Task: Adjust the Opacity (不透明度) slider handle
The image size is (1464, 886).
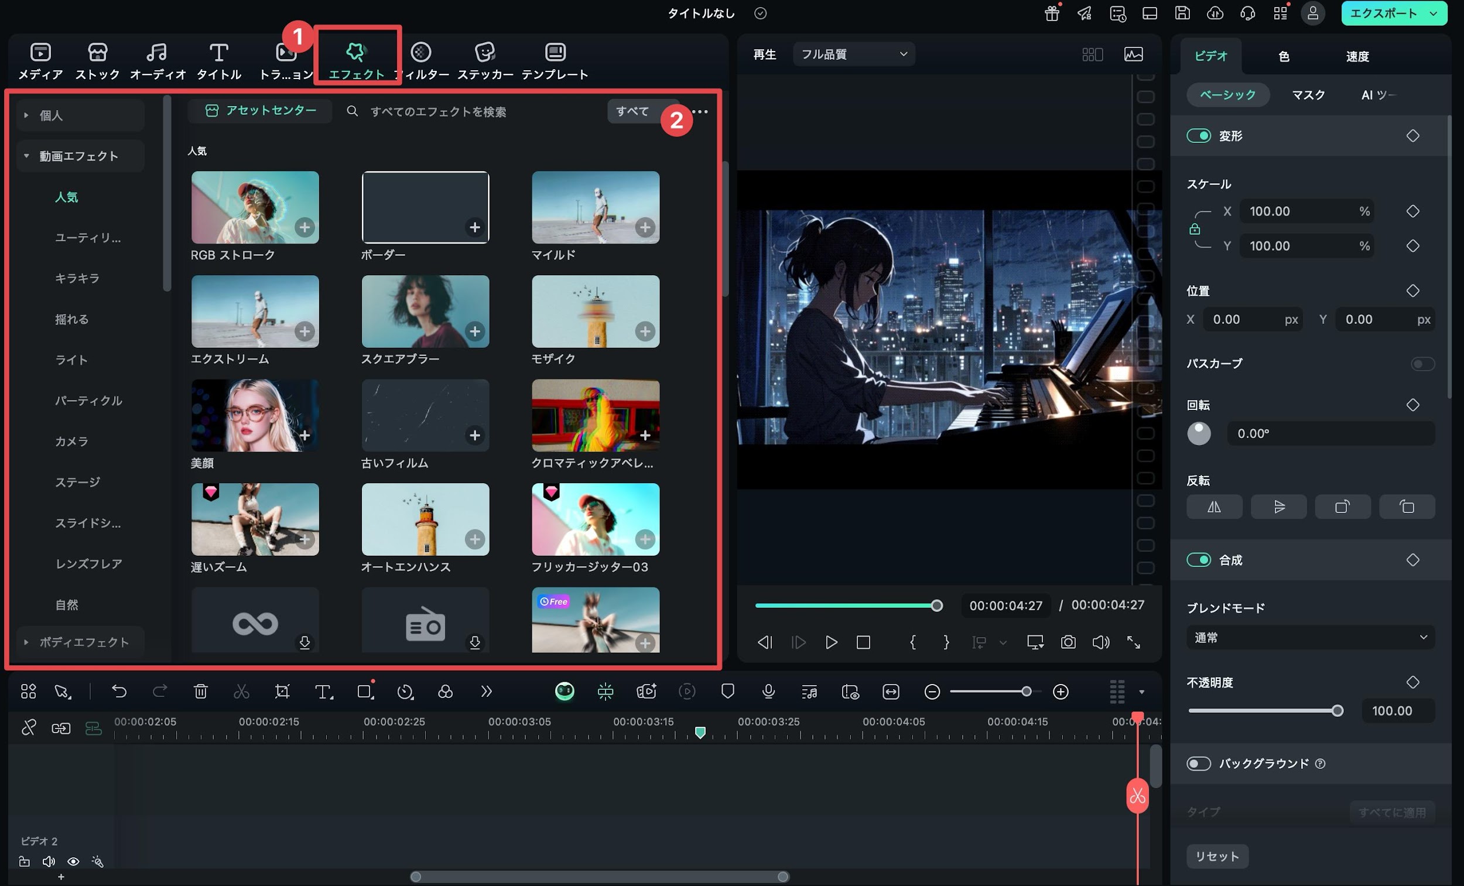Action: [1337, 711]
